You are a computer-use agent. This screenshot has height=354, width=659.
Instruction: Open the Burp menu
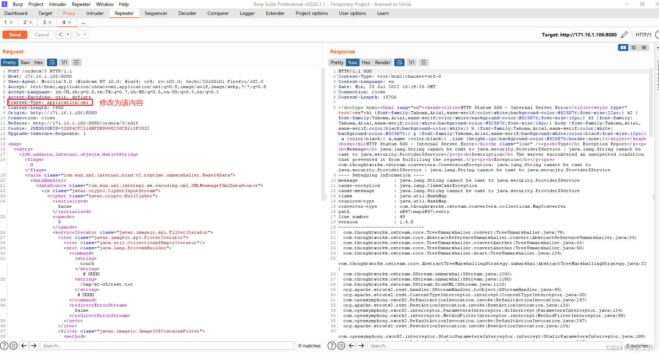coord(18,4)
